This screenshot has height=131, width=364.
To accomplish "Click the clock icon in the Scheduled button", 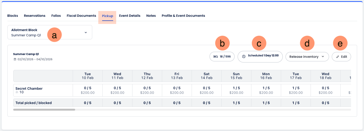I will tap(244, 56).
